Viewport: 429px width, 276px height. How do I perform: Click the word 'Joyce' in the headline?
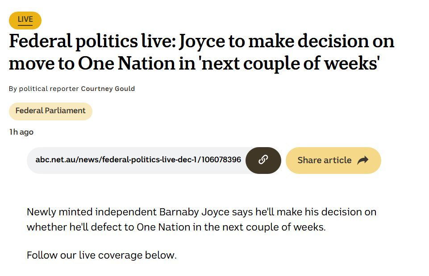[x=200, y=41]
